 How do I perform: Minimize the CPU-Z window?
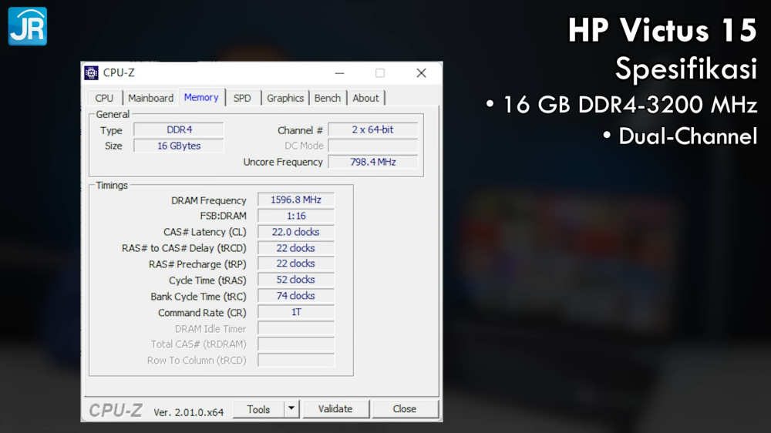[338, 73]
